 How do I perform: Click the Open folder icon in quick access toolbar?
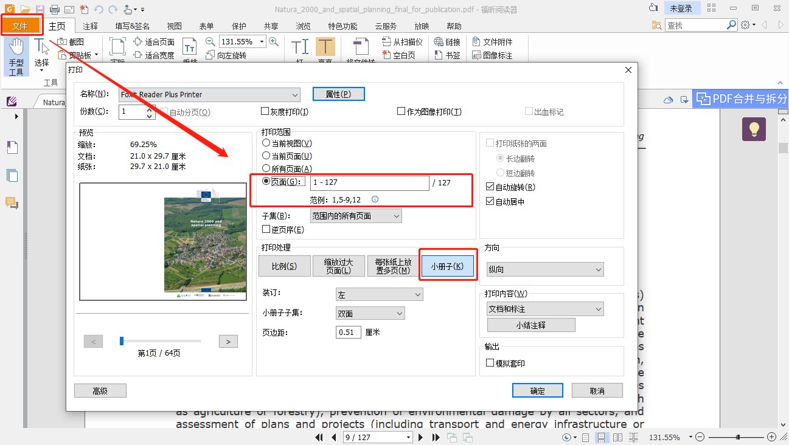25,9
